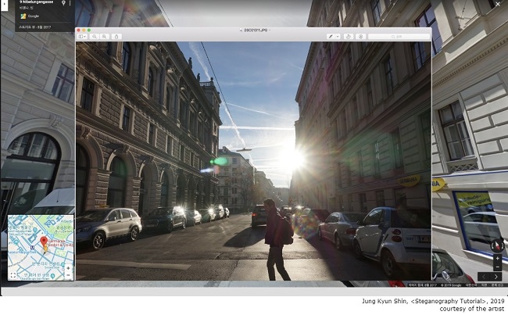This screenshot has height=315, width=508.
Task: Focus the Preview search field
Action: (x=399, y=36)
